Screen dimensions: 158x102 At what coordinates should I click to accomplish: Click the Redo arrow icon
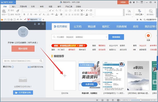click(x=21, y=20)
